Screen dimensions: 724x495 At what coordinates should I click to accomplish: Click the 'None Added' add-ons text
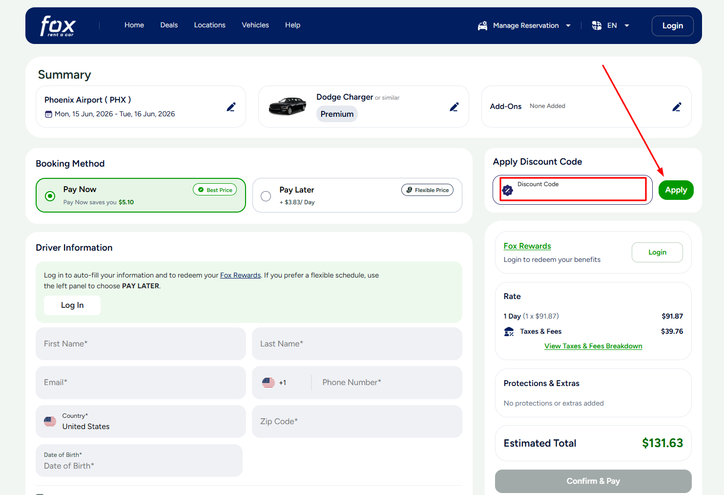[x=547, y=106]
